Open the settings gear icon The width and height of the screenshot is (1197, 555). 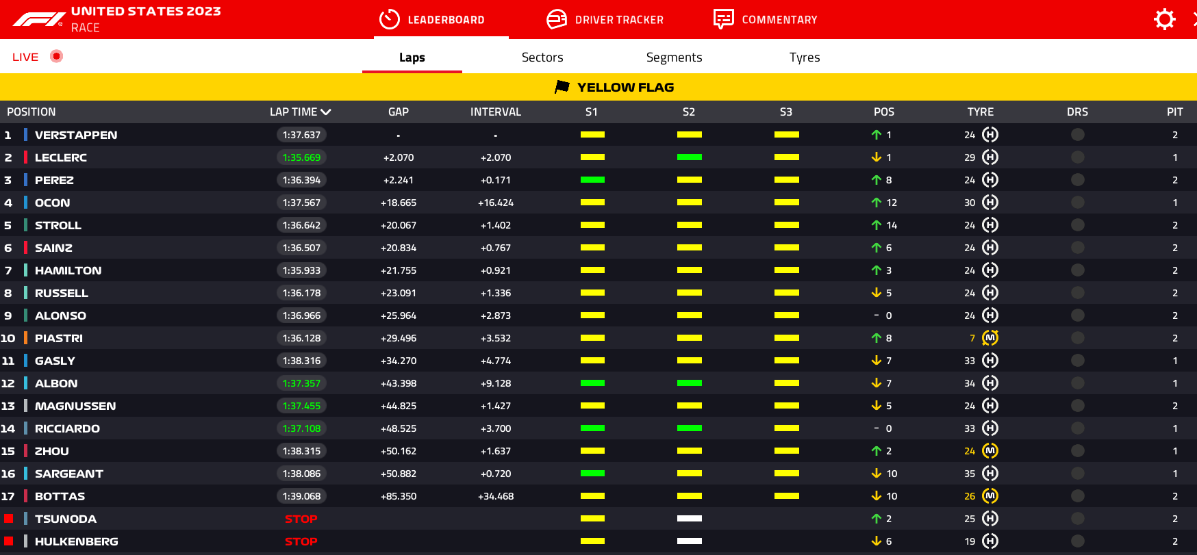(1165, 19)
